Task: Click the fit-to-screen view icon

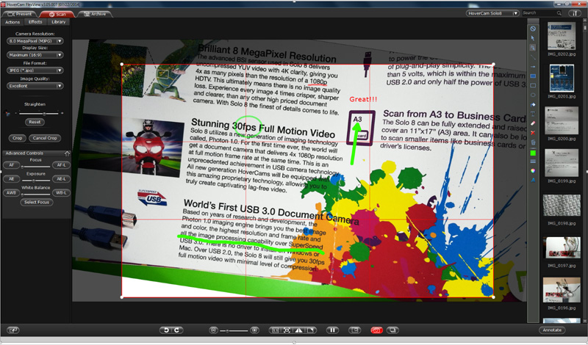Action: [287, 330]
